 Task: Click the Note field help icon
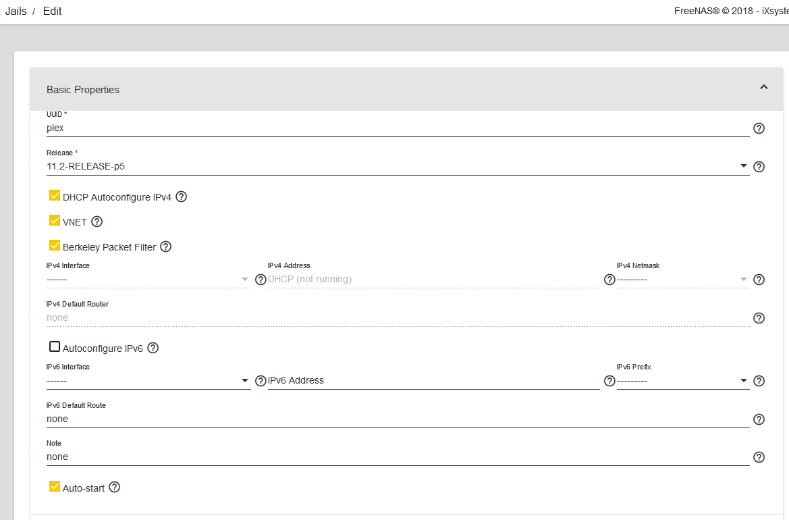pos(759,457)
